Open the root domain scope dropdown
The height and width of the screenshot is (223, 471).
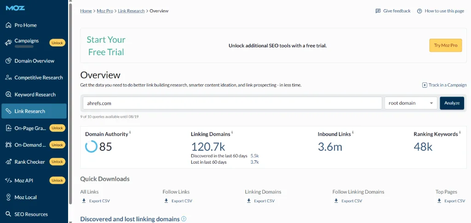(x=411, y=103)
